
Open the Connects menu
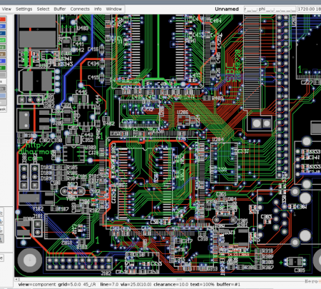tap(80, 9)
